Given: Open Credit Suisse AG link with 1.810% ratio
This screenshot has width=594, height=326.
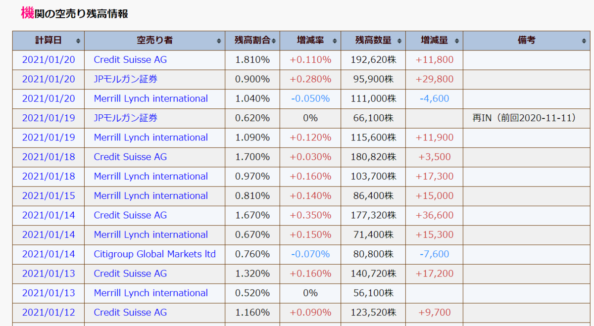Looking at the screenshot, I should (130, 60).
